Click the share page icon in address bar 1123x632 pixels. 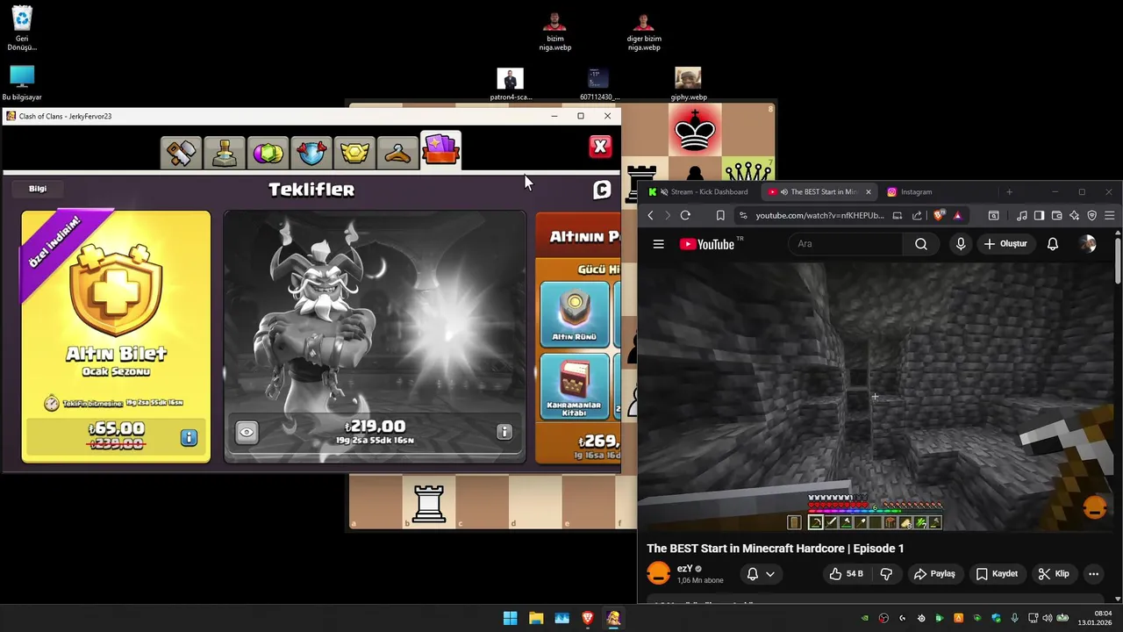(917, 215)
